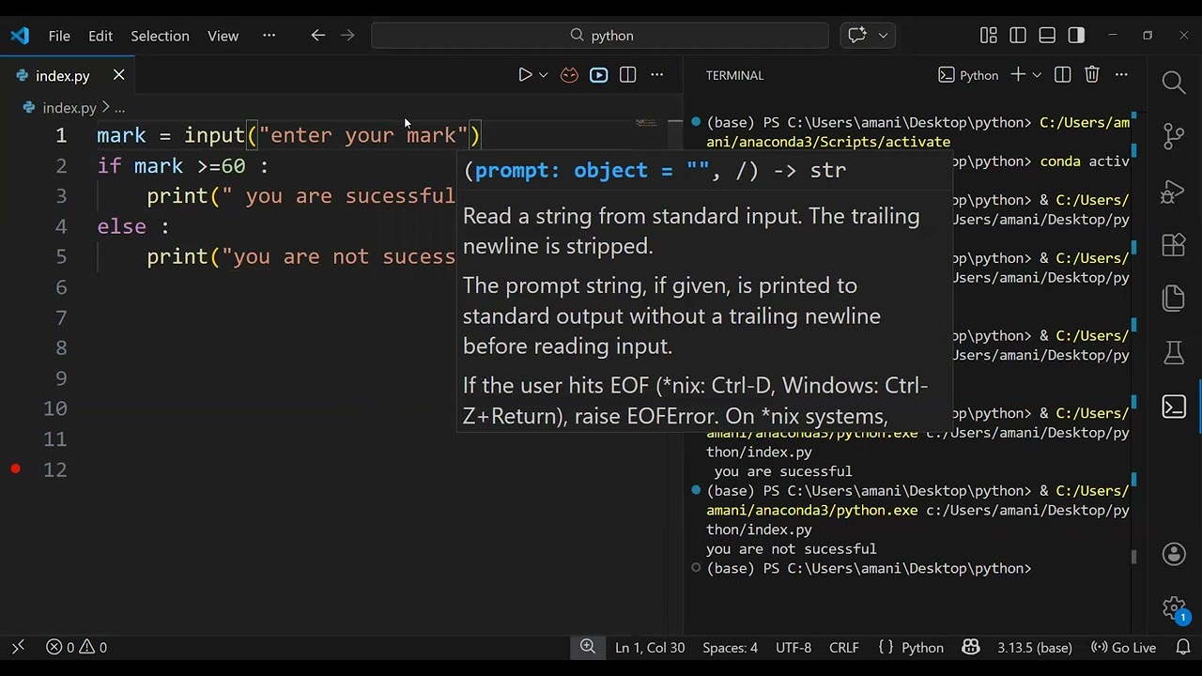Open the Run and Debug view

click(1174, 192)
